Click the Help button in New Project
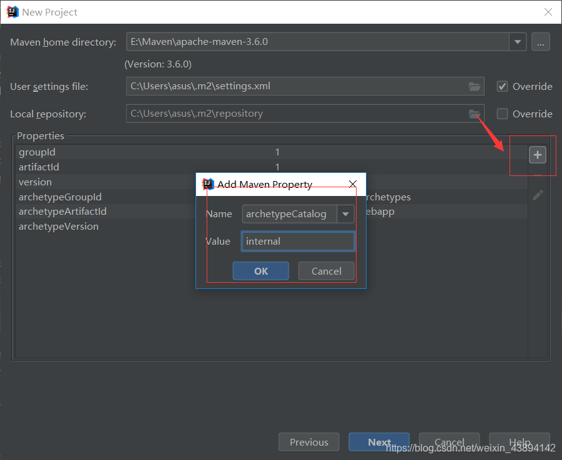Image resolution: width=562 pixels, height=460 pixels. pos(520,442)
